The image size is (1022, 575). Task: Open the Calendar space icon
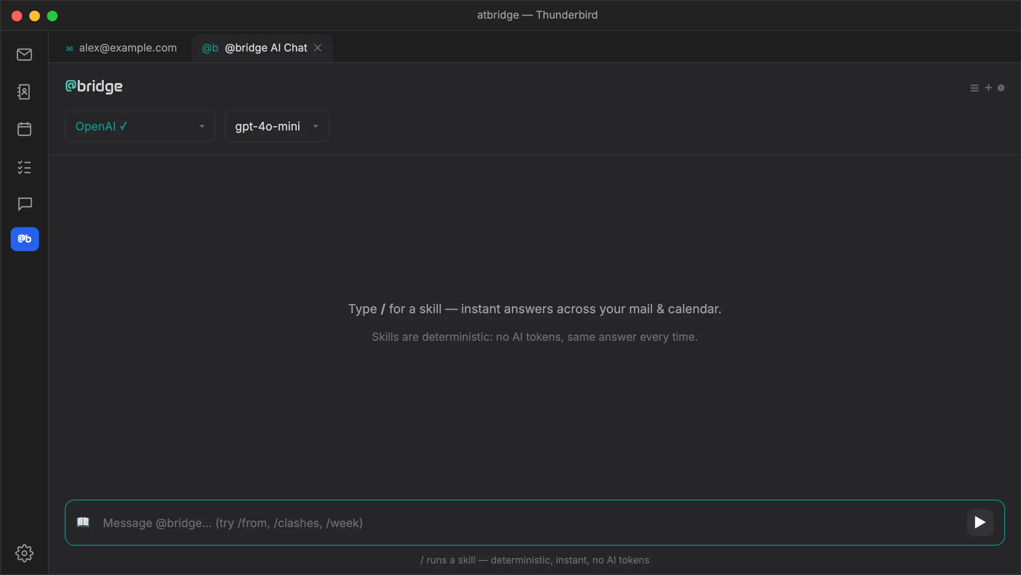[x=24, y=129]
